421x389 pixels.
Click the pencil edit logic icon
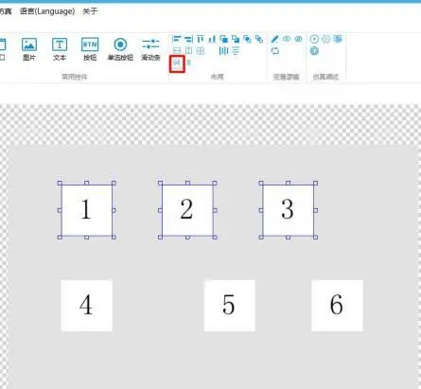coord(275,39)
